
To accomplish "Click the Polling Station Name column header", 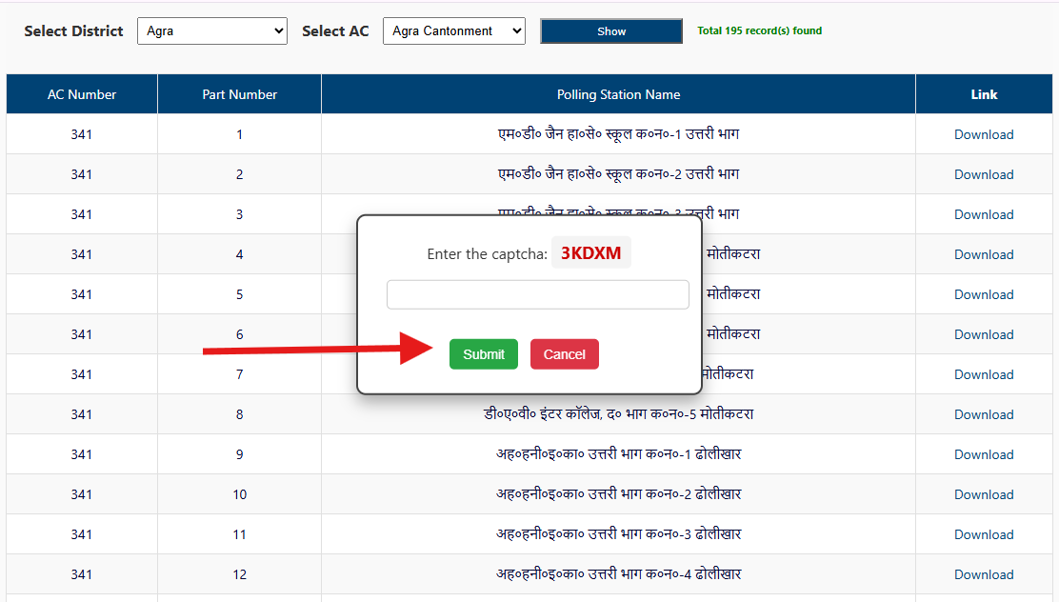I will click(x=618, y=94).
